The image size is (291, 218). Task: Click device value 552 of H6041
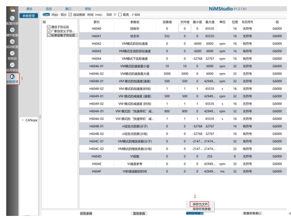pyautogui.click(x=167, y=36)
